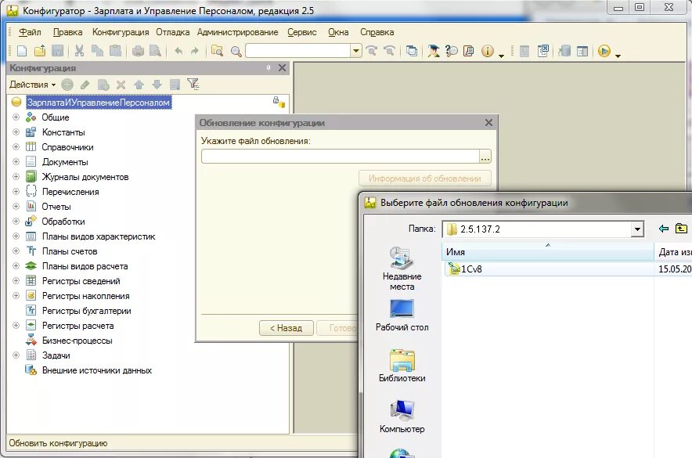Click the filter icon in Конфигурация panel

[193, 84]
